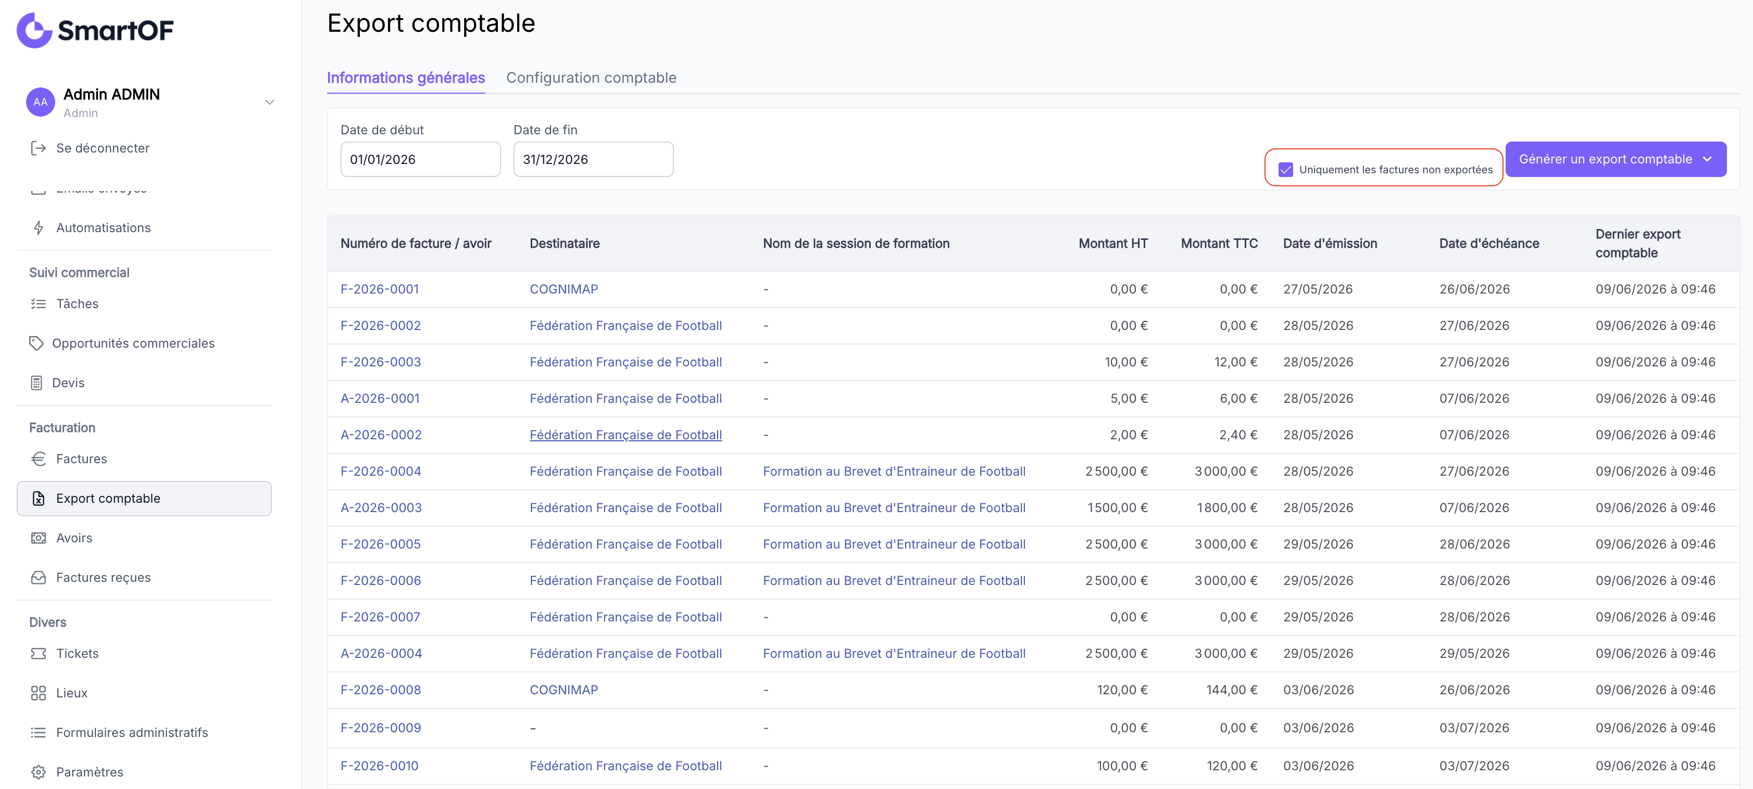The width and height of the screenshot is (1753, 789).
Task: Click the SmartOF logo icon
Action: pyautogui.click(x=34, y=31)
